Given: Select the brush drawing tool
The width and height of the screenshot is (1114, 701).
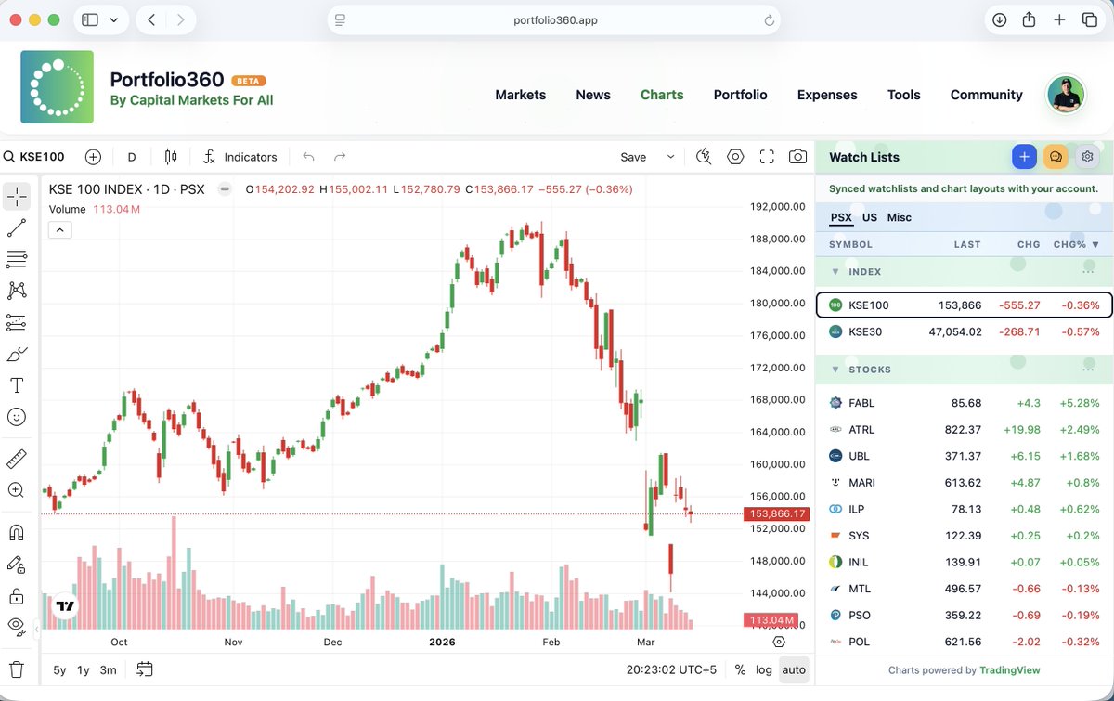Looking at the screenshot, I should 17,354.
